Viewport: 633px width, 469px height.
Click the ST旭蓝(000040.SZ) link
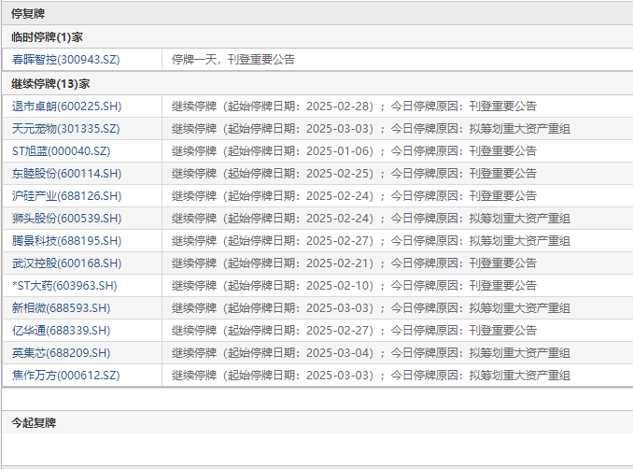click(x=61, y=151)
